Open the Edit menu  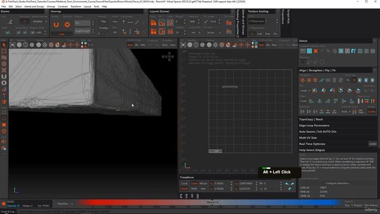11,7
